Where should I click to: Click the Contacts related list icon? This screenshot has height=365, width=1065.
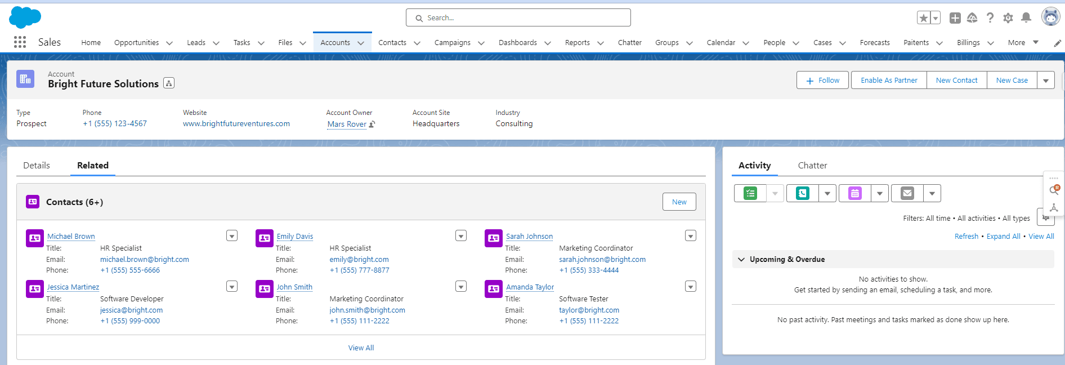(33, 202)
